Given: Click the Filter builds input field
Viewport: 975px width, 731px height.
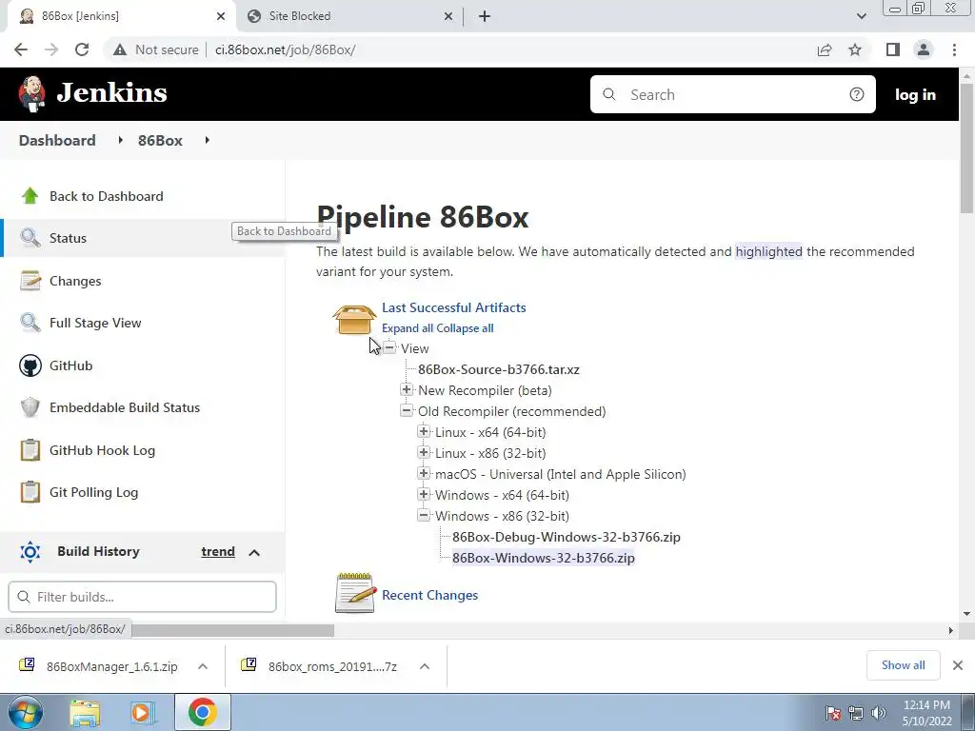Looking at the screenshot, I should tap(143, 597).
